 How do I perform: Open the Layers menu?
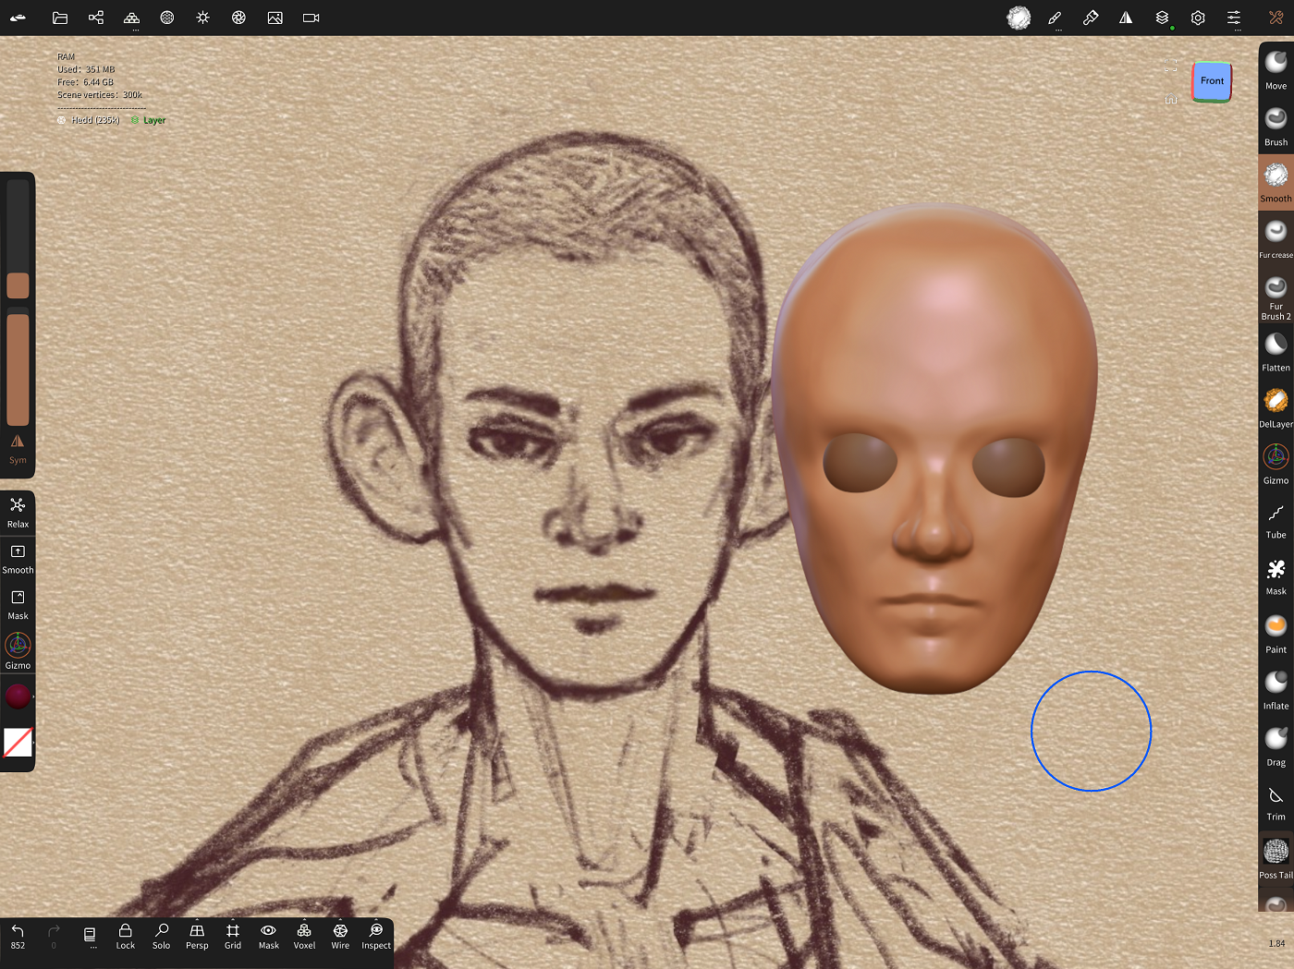1162,18
